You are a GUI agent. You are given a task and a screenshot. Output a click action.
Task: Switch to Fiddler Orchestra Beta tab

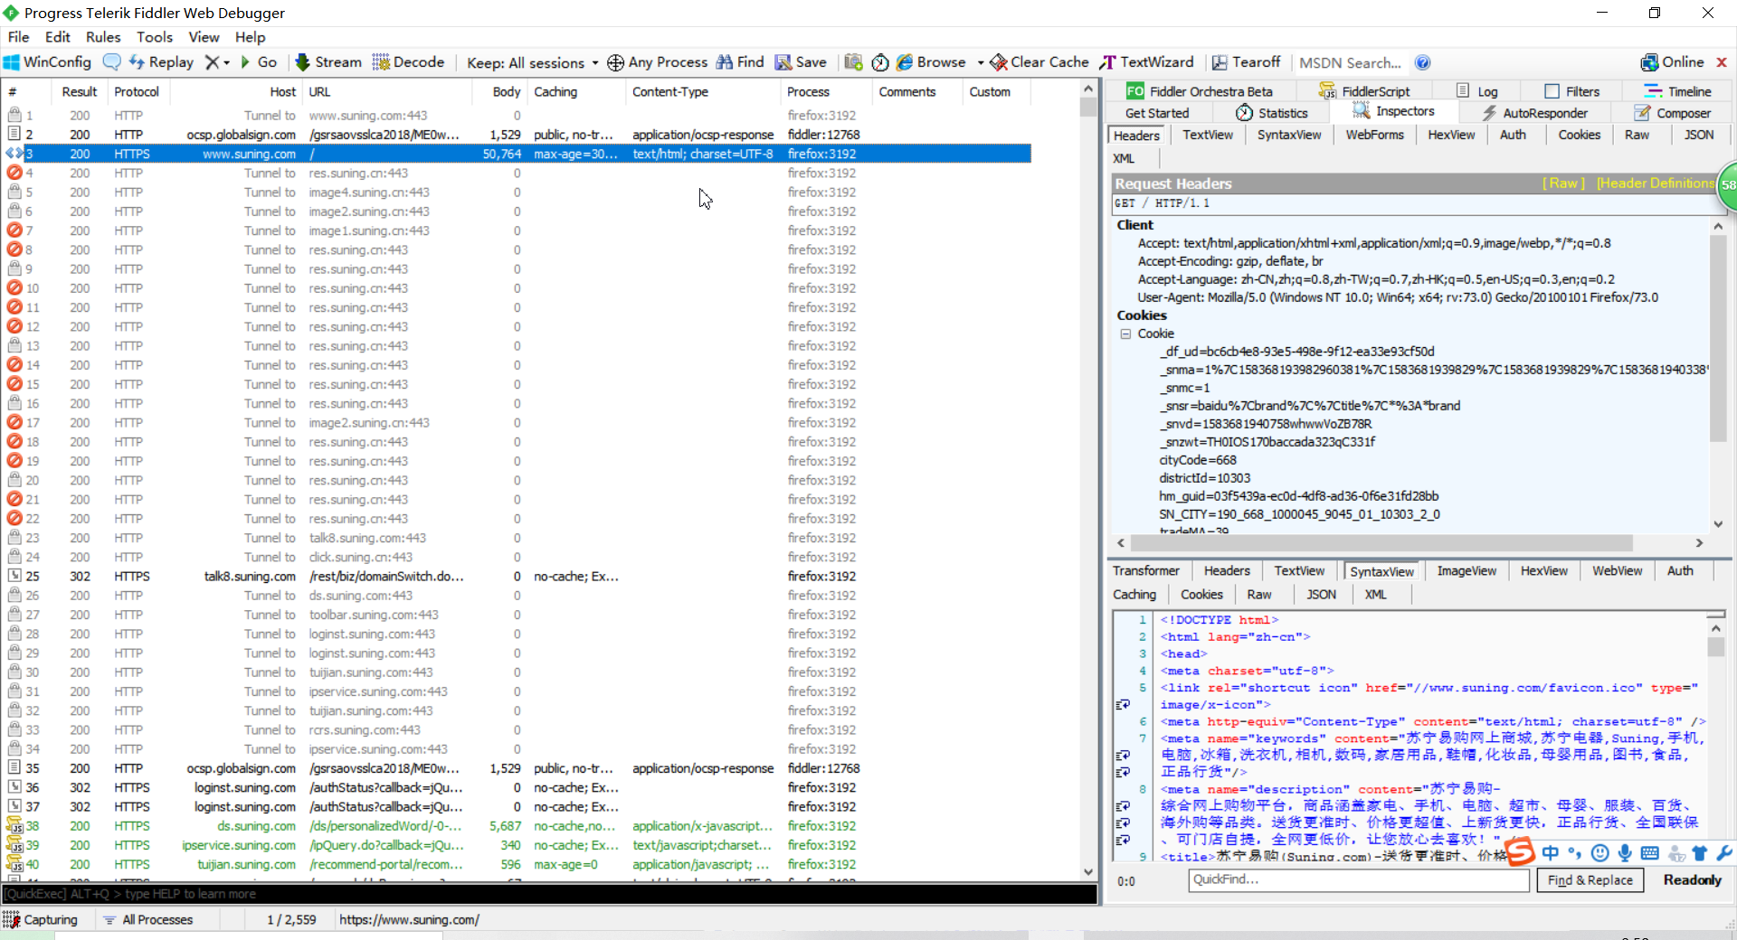click(1200, 91)
